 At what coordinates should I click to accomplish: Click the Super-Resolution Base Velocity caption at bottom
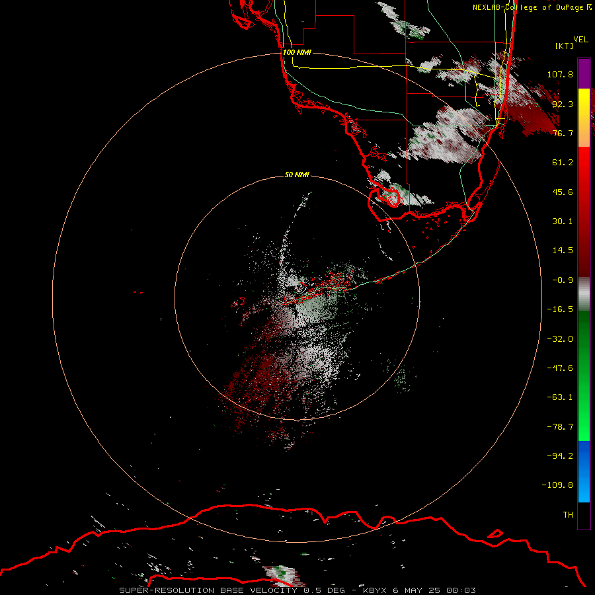(297, 590)
